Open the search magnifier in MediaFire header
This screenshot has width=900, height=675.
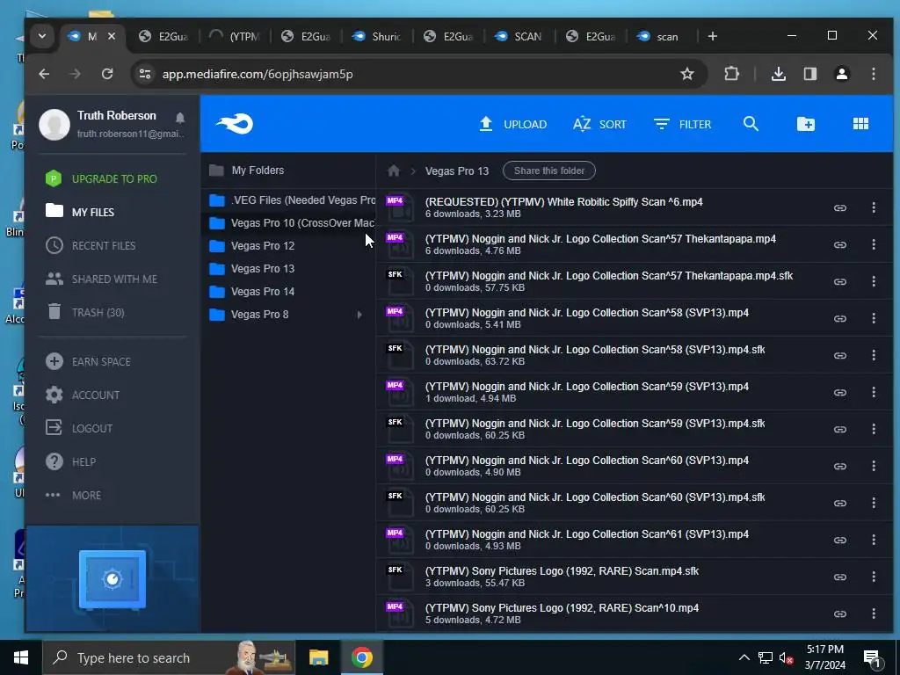click(x=751, y=123)
